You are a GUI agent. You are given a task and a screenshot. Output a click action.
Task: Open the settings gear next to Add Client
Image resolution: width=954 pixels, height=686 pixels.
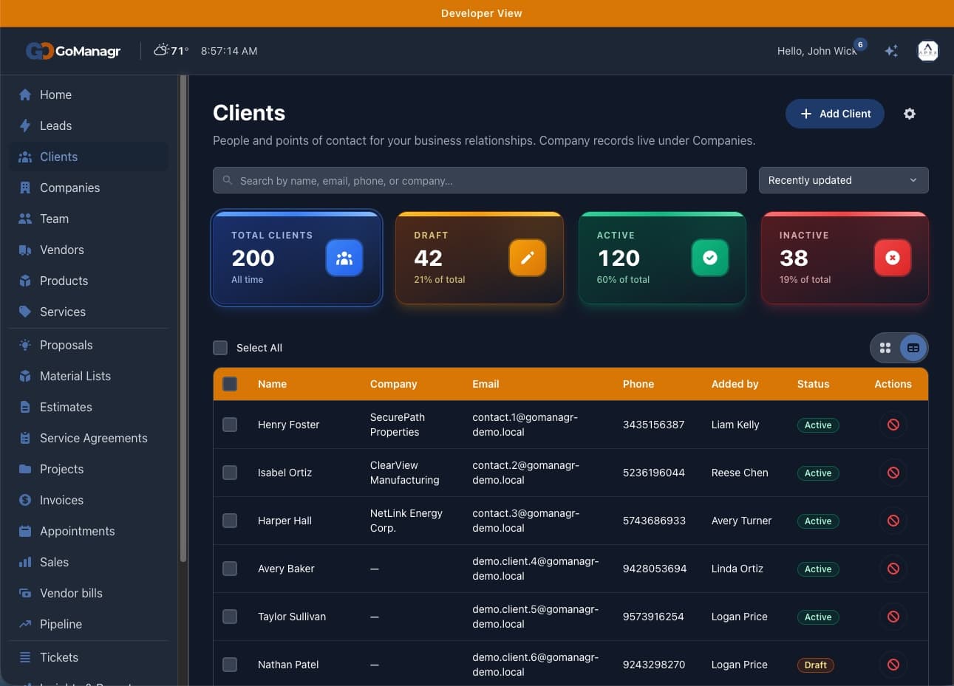pyautogui.click(x=910, y=114)
